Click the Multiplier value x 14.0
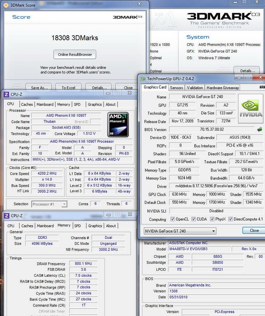Screen dimensions: 265x316 (x=47, y=180)
